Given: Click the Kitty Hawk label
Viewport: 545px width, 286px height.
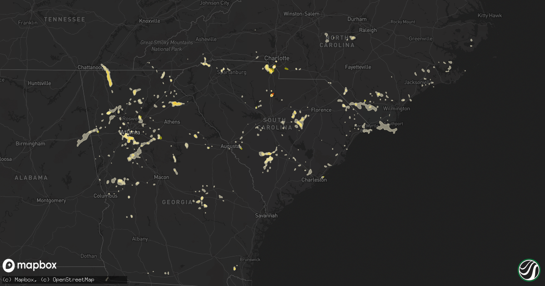Looking at the screenshot, I should pos(490,15).
